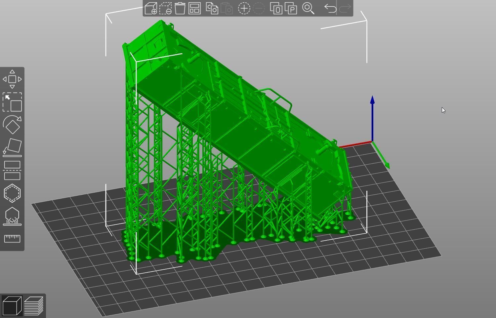
Task: Switch to sliced layers preview
Action: (34, 306)
